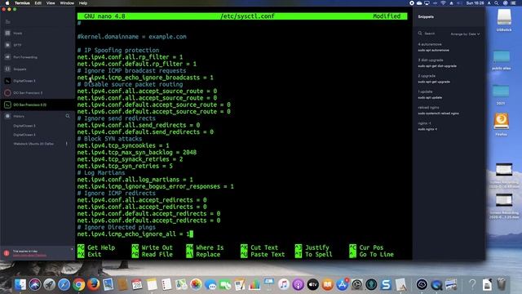This screenshot has width=522, height=294.
Task: Click trial expiration link at sidebar bottom
Action: [29, 256]
